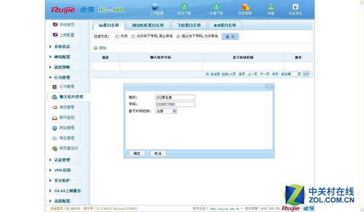The height and width of the screenshot is (212, 364).
Task: Select 允许如下号码,禁止其他 radio button
Action: click(x=133, y=36)
